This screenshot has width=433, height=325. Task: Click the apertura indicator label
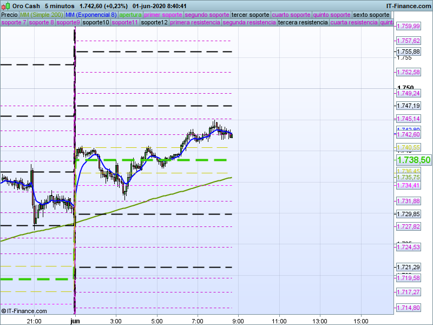[130, 15]
